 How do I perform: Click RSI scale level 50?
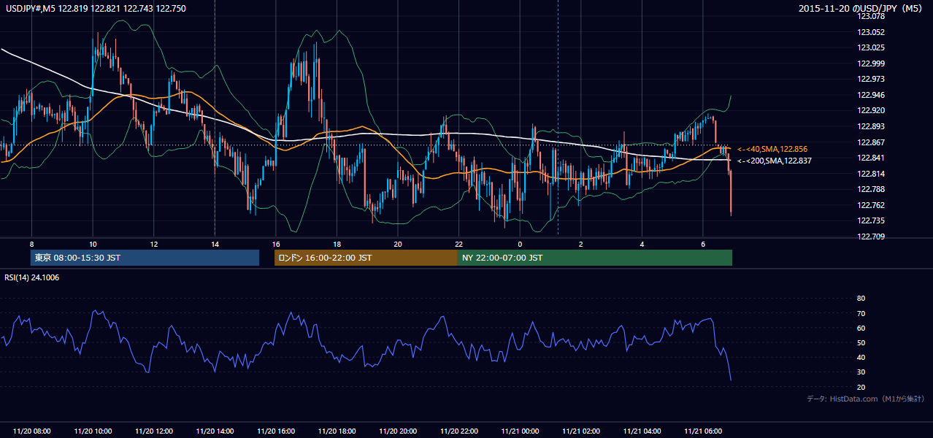pos(861,342)
